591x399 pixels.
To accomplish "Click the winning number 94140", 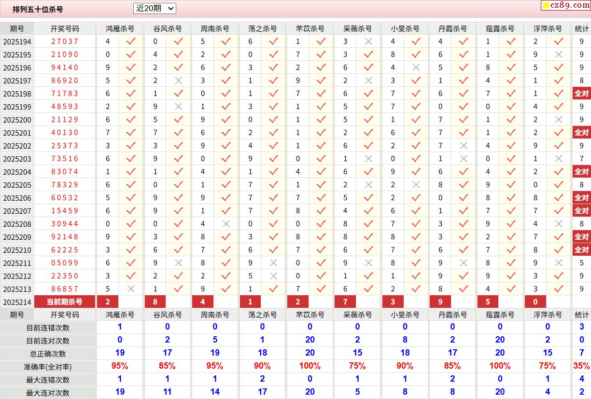I will click(65, 68).
